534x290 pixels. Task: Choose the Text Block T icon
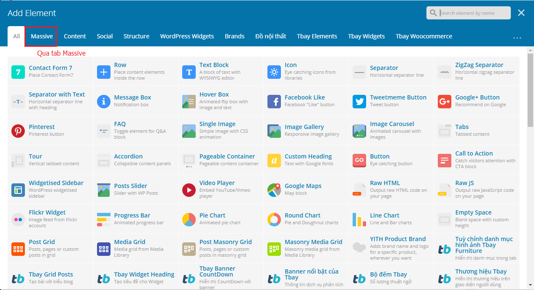click(189, 72)
